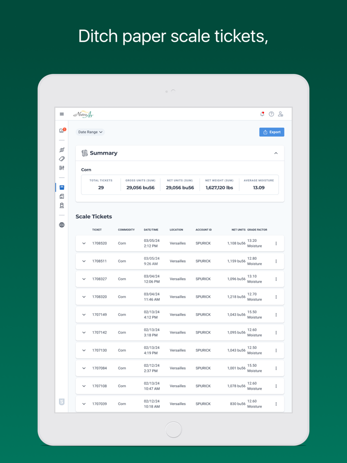Expand ticket 1708327 row
This screenshot has width=347, height=463.
tap(84, 279)
